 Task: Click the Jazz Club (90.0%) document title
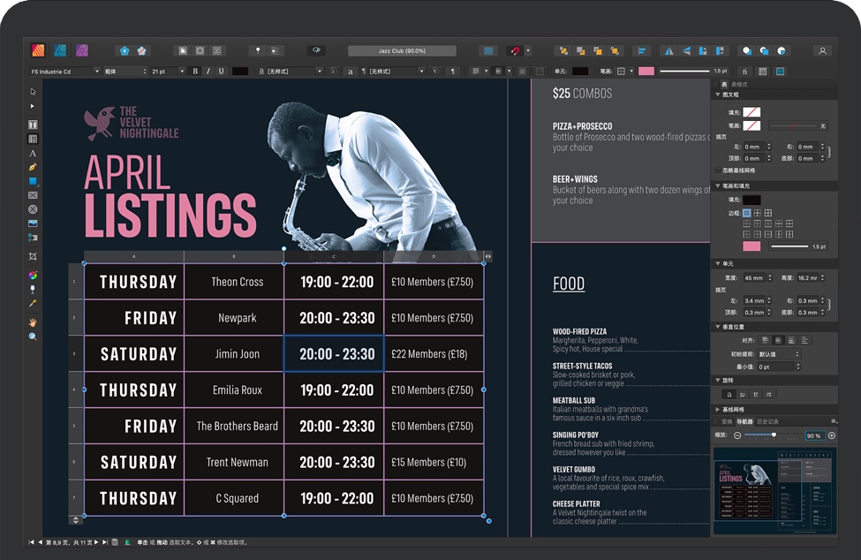402,51
